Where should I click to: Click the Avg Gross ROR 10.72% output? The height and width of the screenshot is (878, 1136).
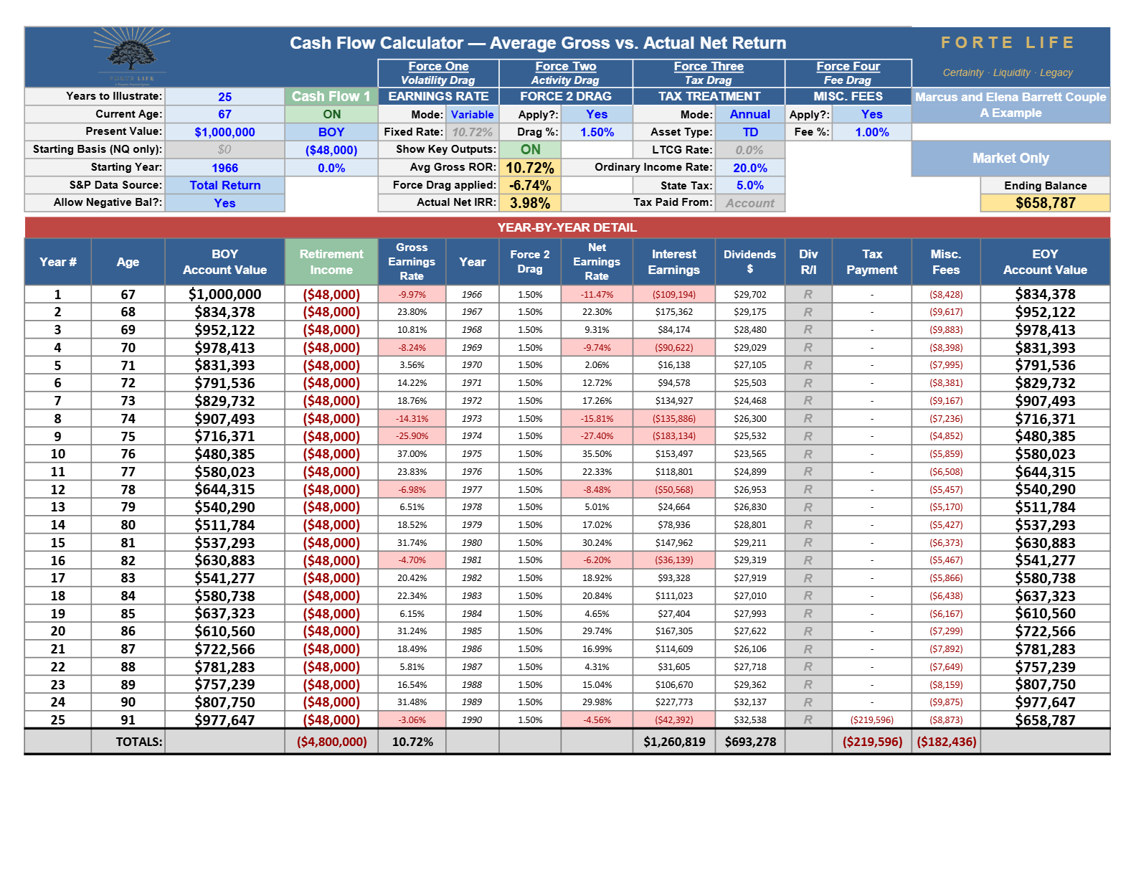click(x=530, y=167)
